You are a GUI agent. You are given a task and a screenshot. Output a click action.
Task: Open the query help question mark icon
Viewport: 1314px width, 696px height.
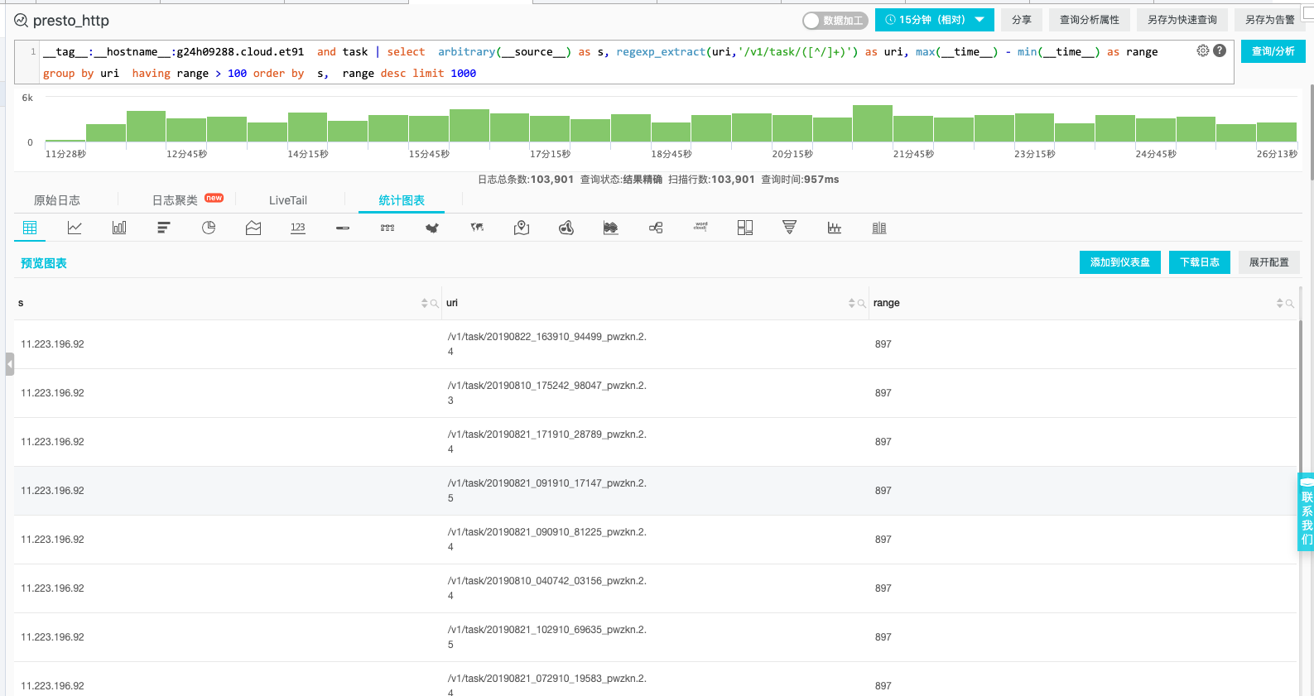coord(1220,50)
